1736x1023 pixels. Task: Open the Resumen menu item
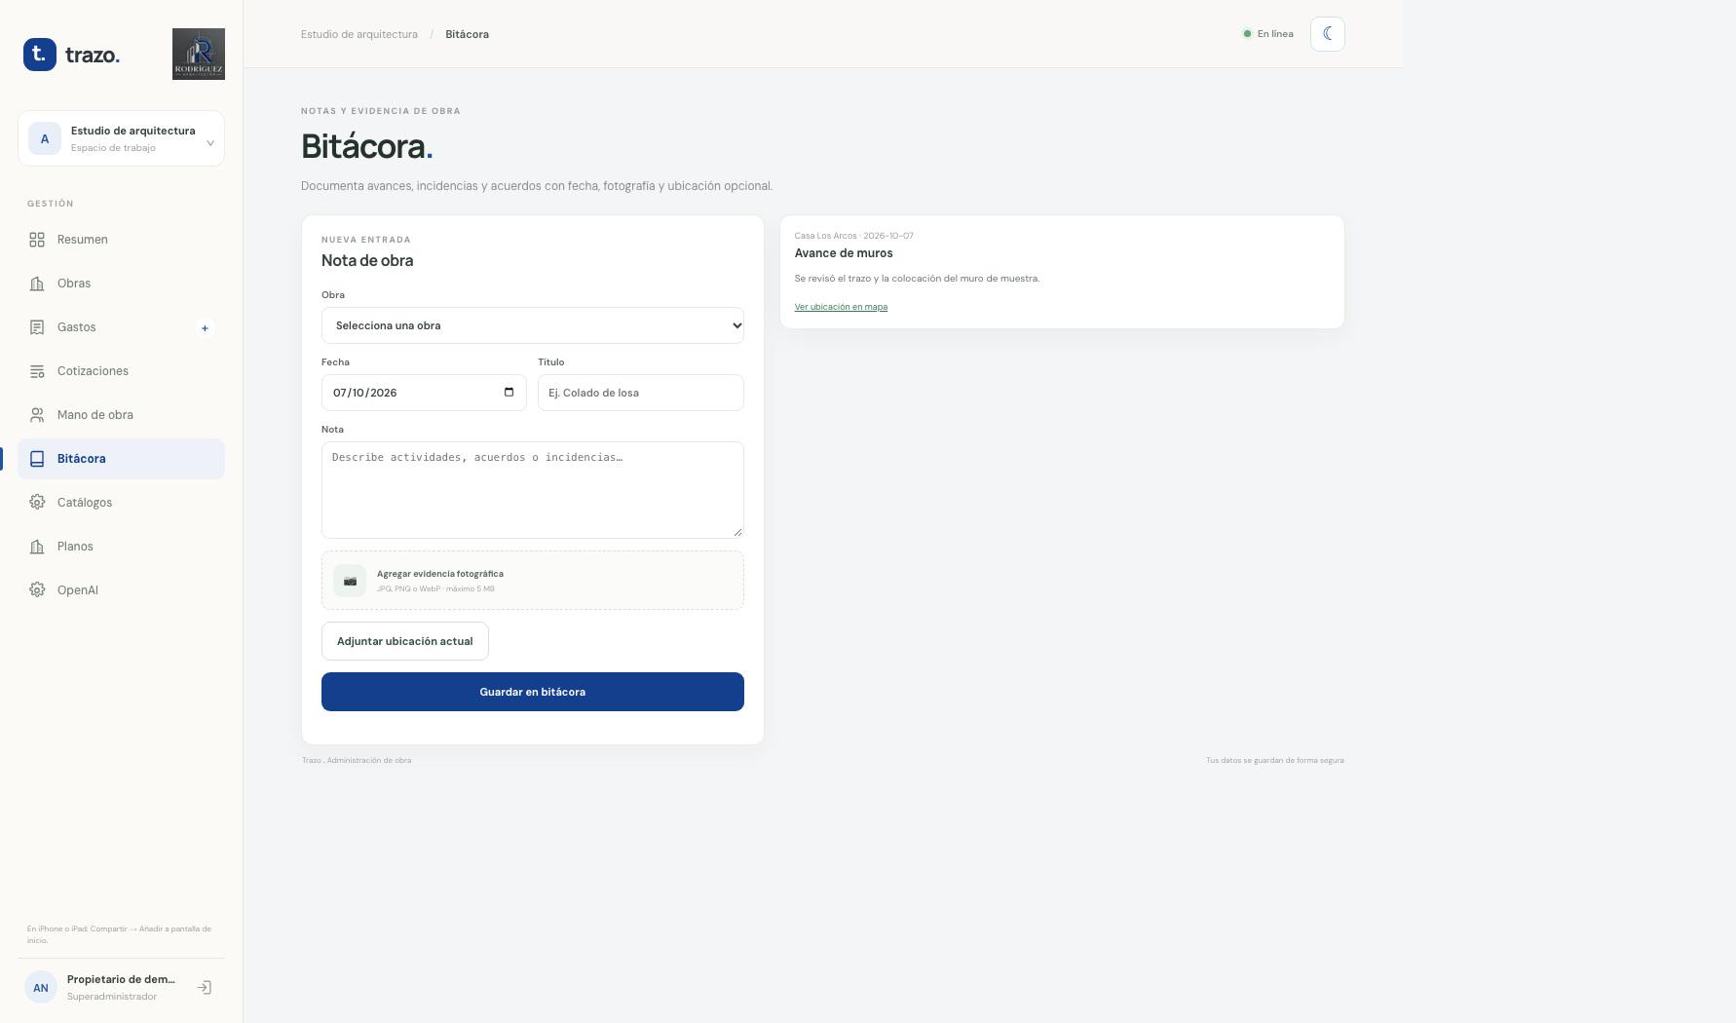[121, 240]
